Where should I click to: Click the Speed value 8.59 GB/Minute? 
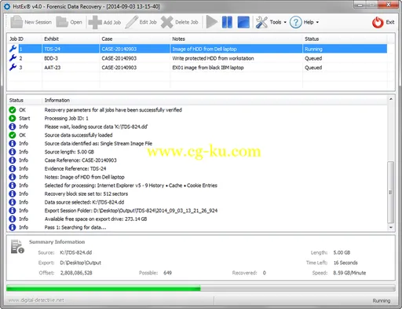pyautogui.click(x=349, y=273)
